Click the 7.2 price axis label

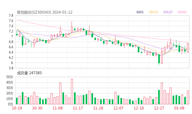(11, 31)
